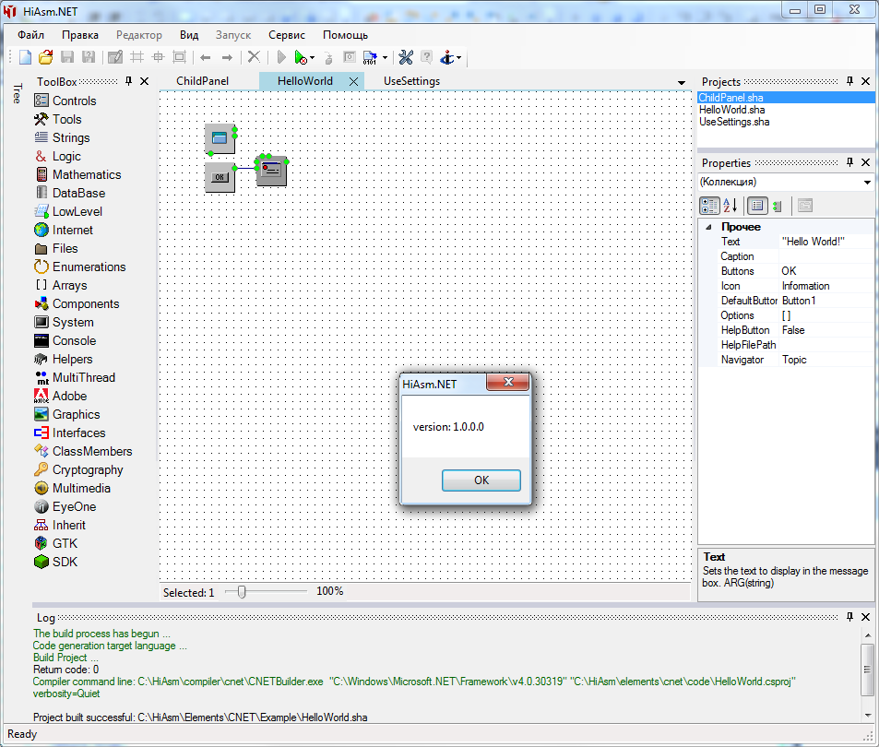Click the zoom slider handle
Screen dimensions: 879x747
coord(242,591)
